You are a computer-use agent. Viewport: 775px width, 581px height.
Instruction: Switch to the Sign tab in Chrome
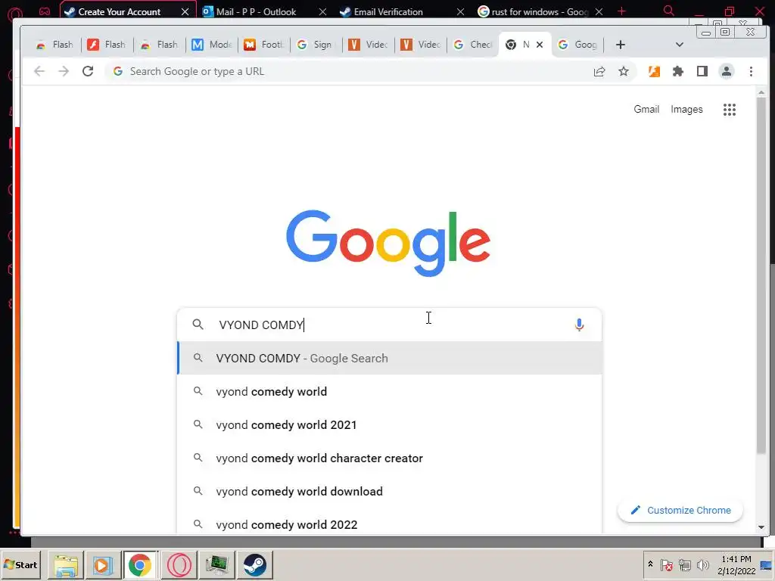click(x=316, y=45)
